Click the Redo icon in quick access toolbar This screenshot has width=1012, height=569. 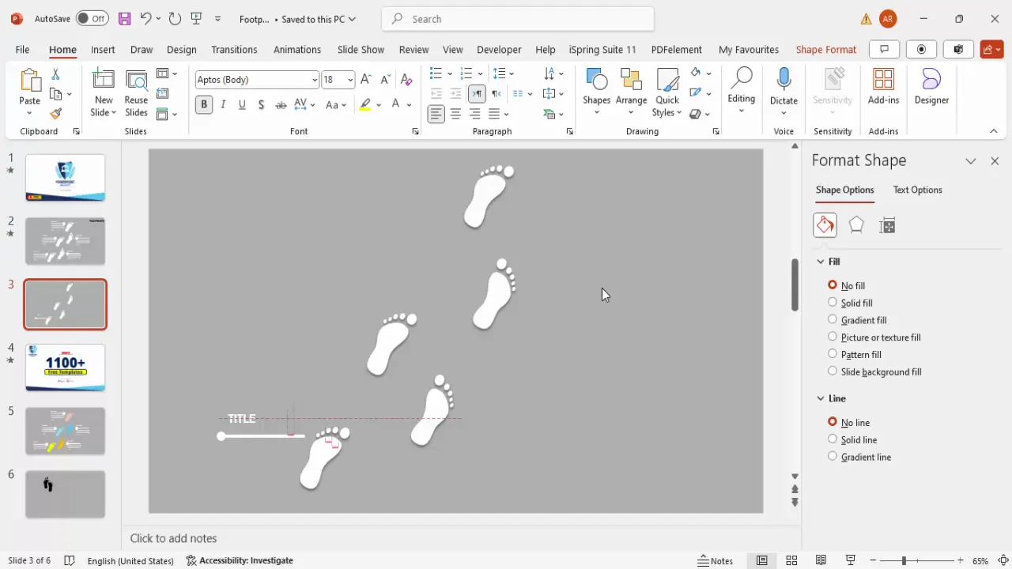click(x=175, y=18)
